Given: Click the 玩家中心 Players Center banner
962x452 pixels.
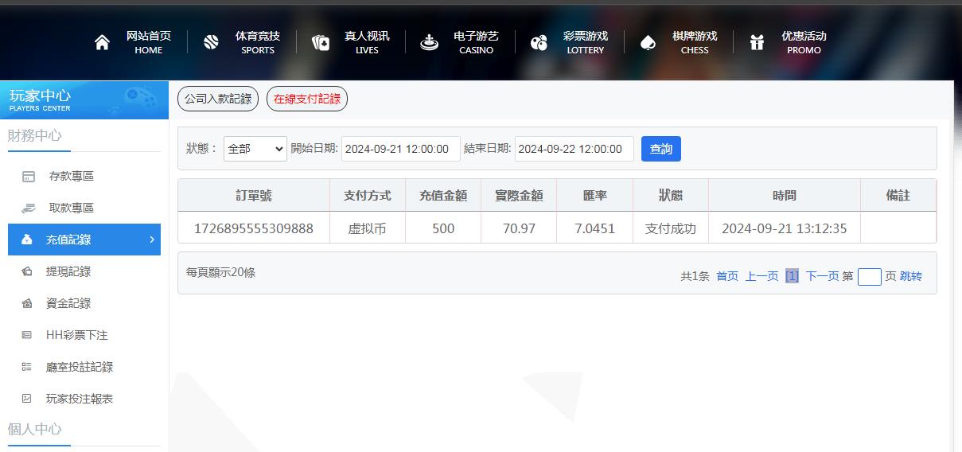Looking at the screenshot, I should tap(84, 100).
